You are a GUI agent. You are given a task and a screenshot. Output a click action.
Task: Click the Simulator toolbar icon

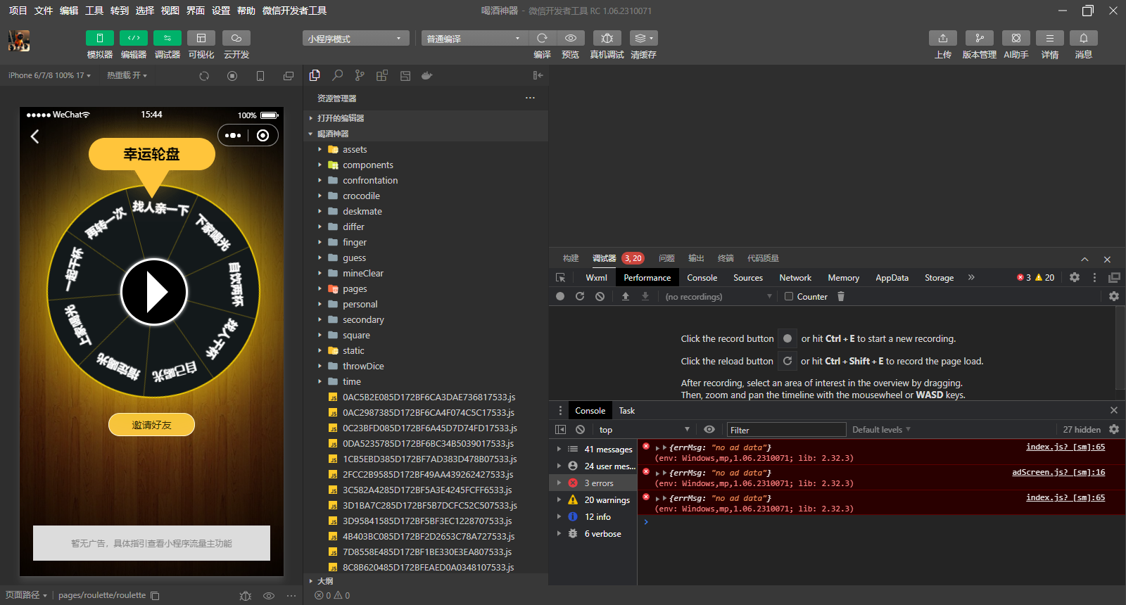click(x=99, y=38)
